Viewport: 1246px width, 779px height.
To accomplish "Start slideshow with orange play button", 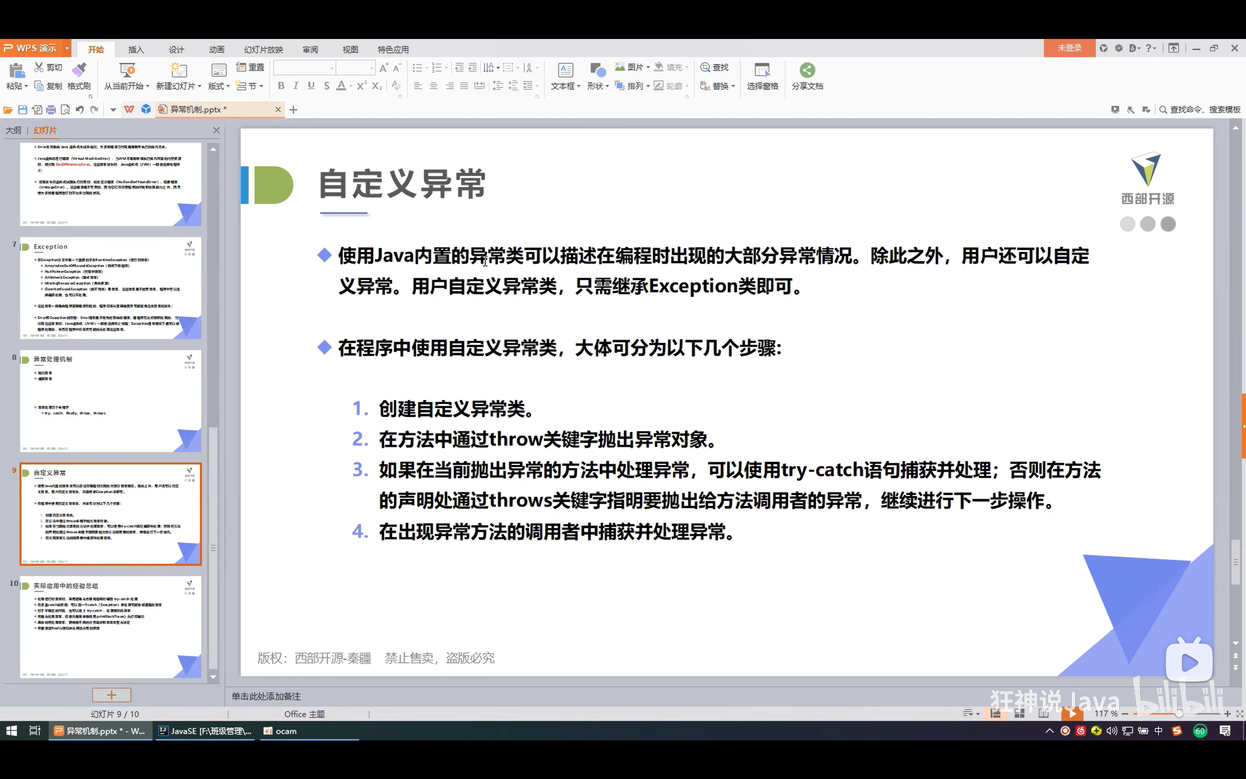I will (1072, 714).
